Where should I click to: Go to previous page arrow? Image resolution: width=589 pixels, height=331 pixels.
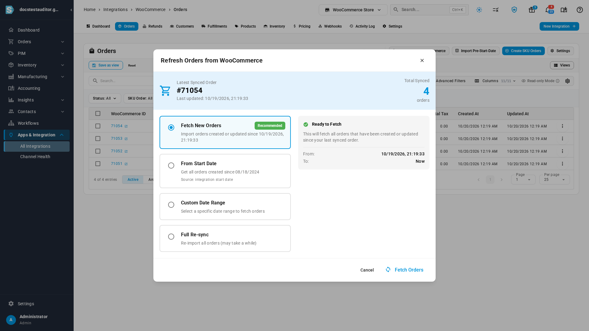point(479,180)
